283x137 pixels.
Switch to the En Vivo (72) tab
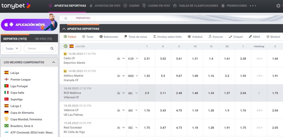44,39
